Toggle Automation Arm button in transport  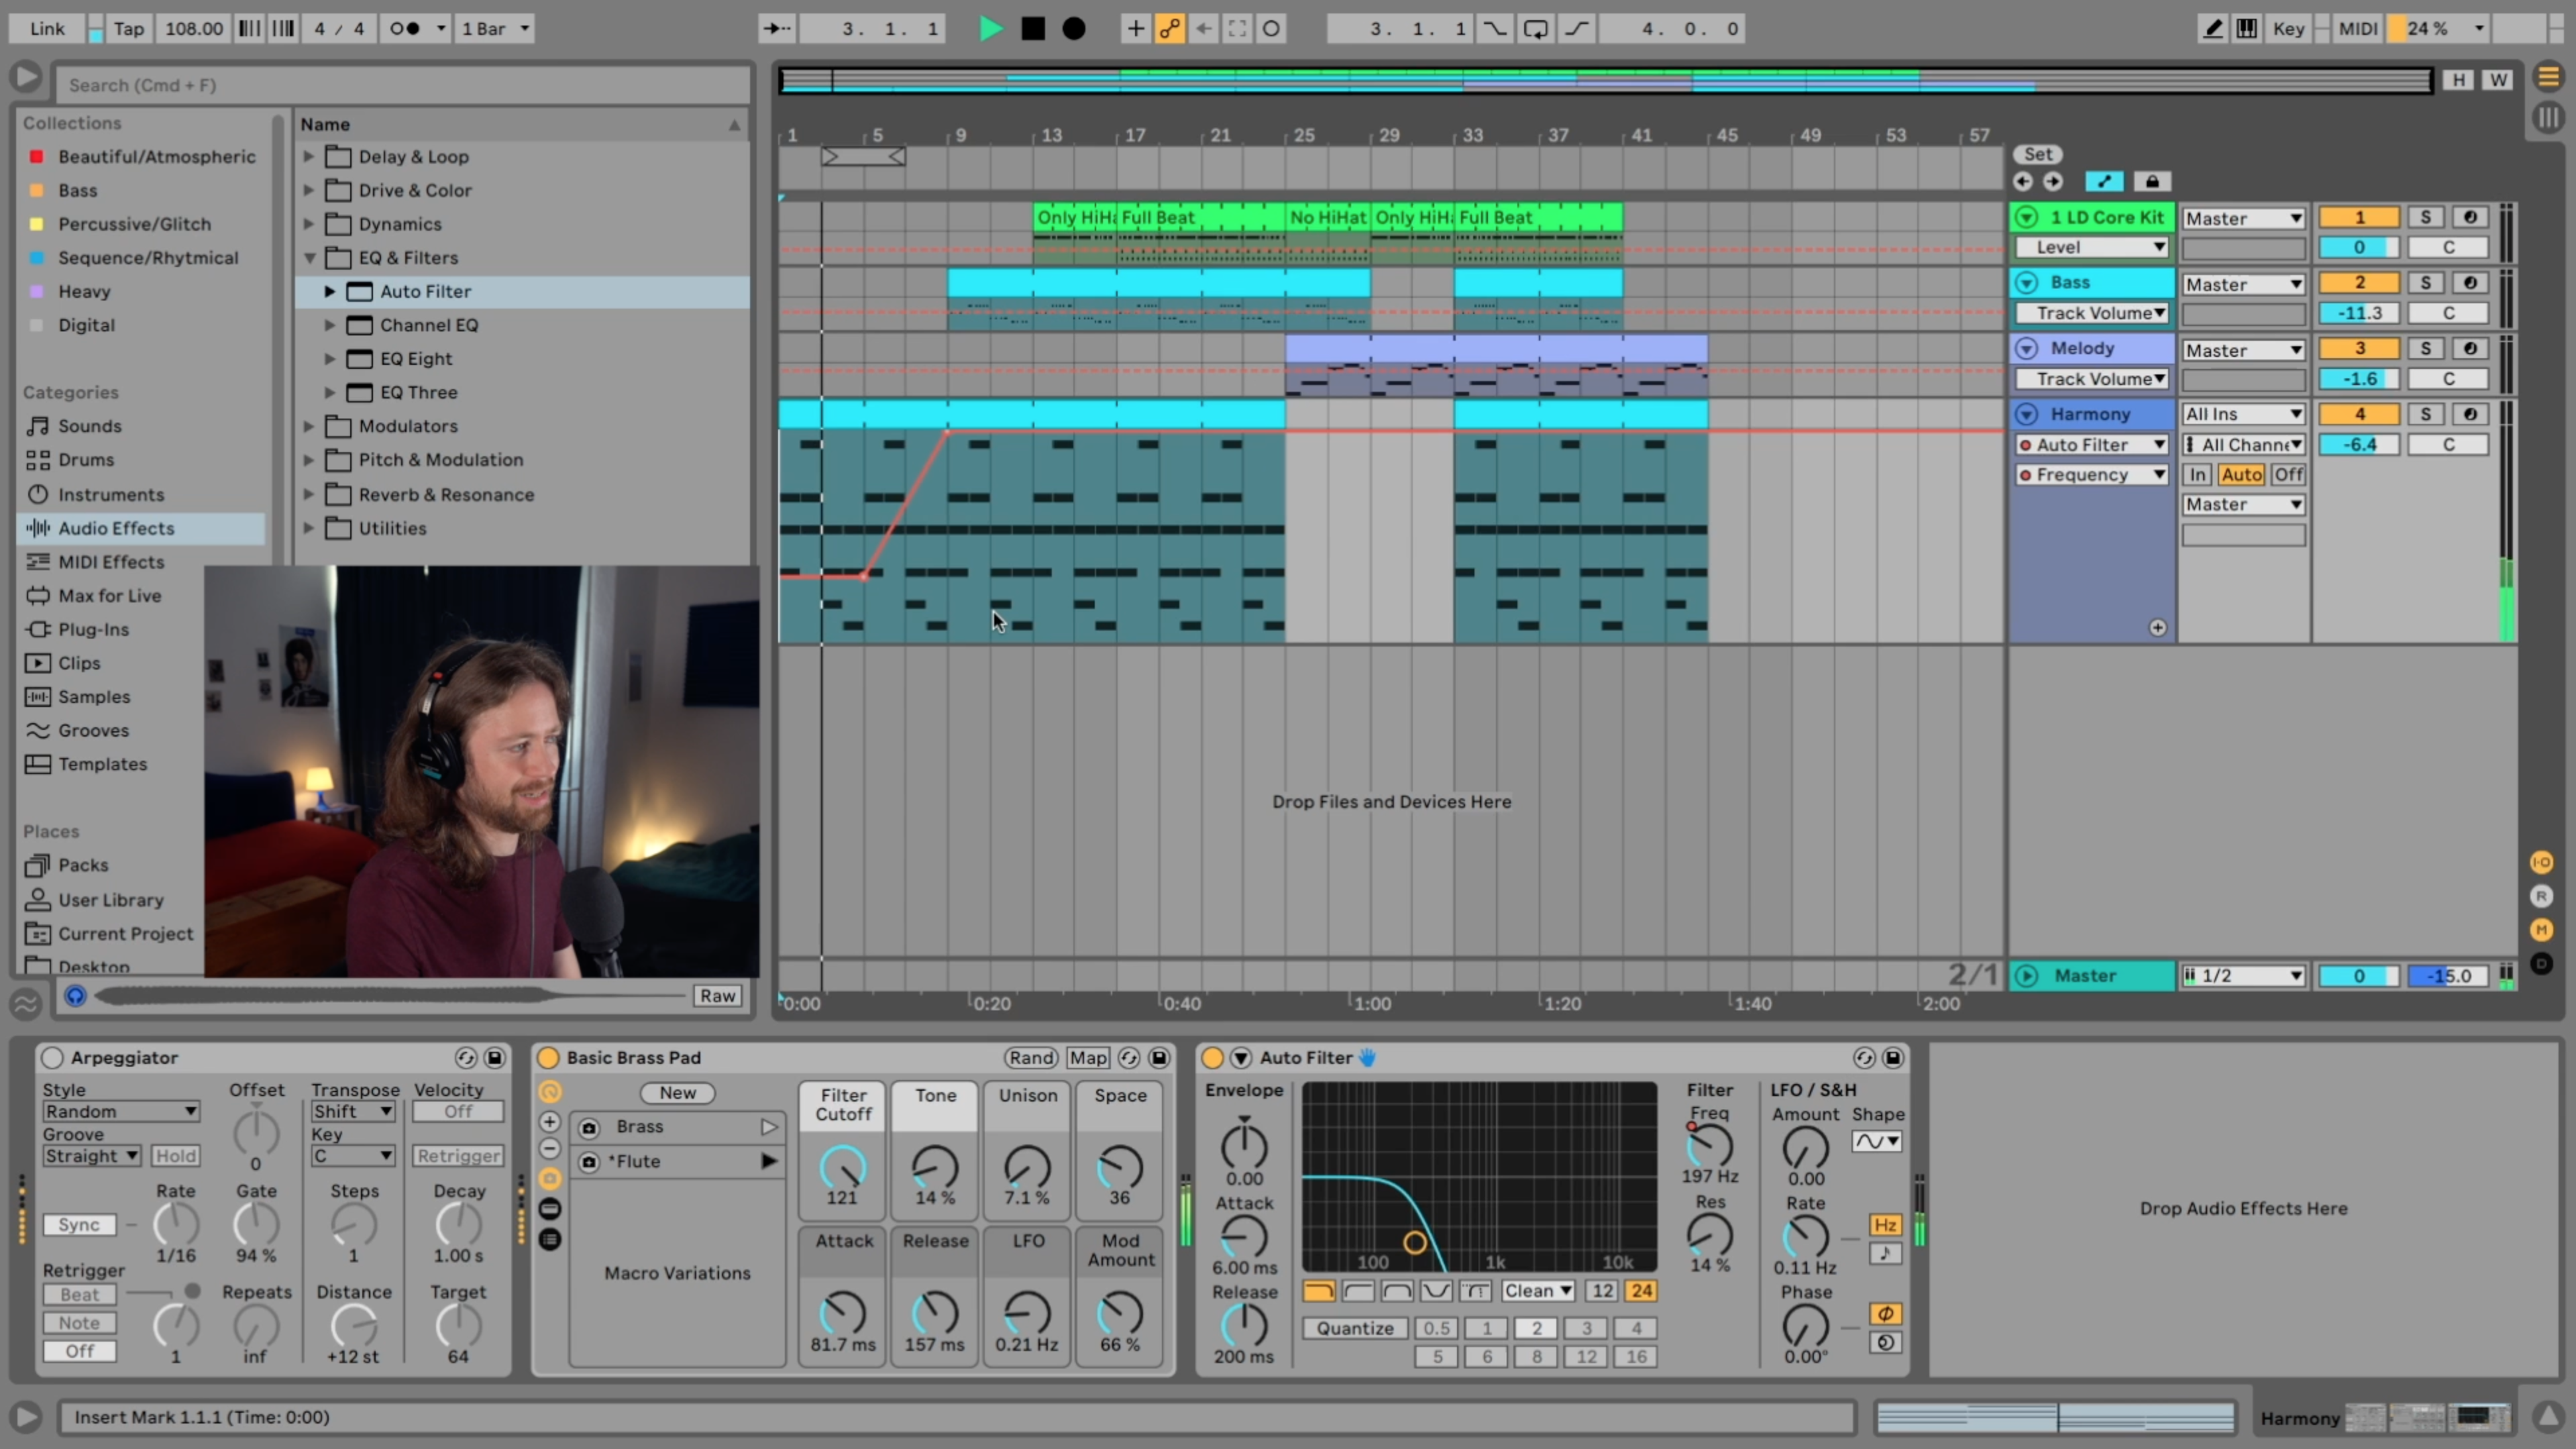click(1169, 28)
